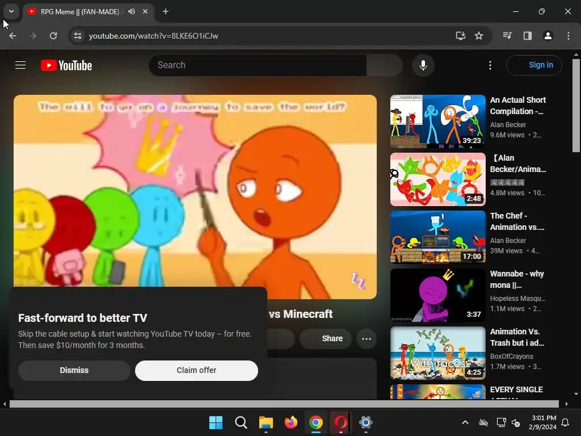View site information icon in address bar
The height and width of the screenshot is (436, 581).
[x=77, y=36]
